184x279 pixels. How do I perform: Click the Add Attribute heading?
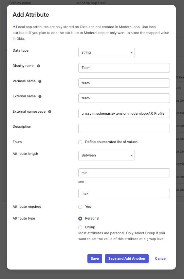(31, 15)
